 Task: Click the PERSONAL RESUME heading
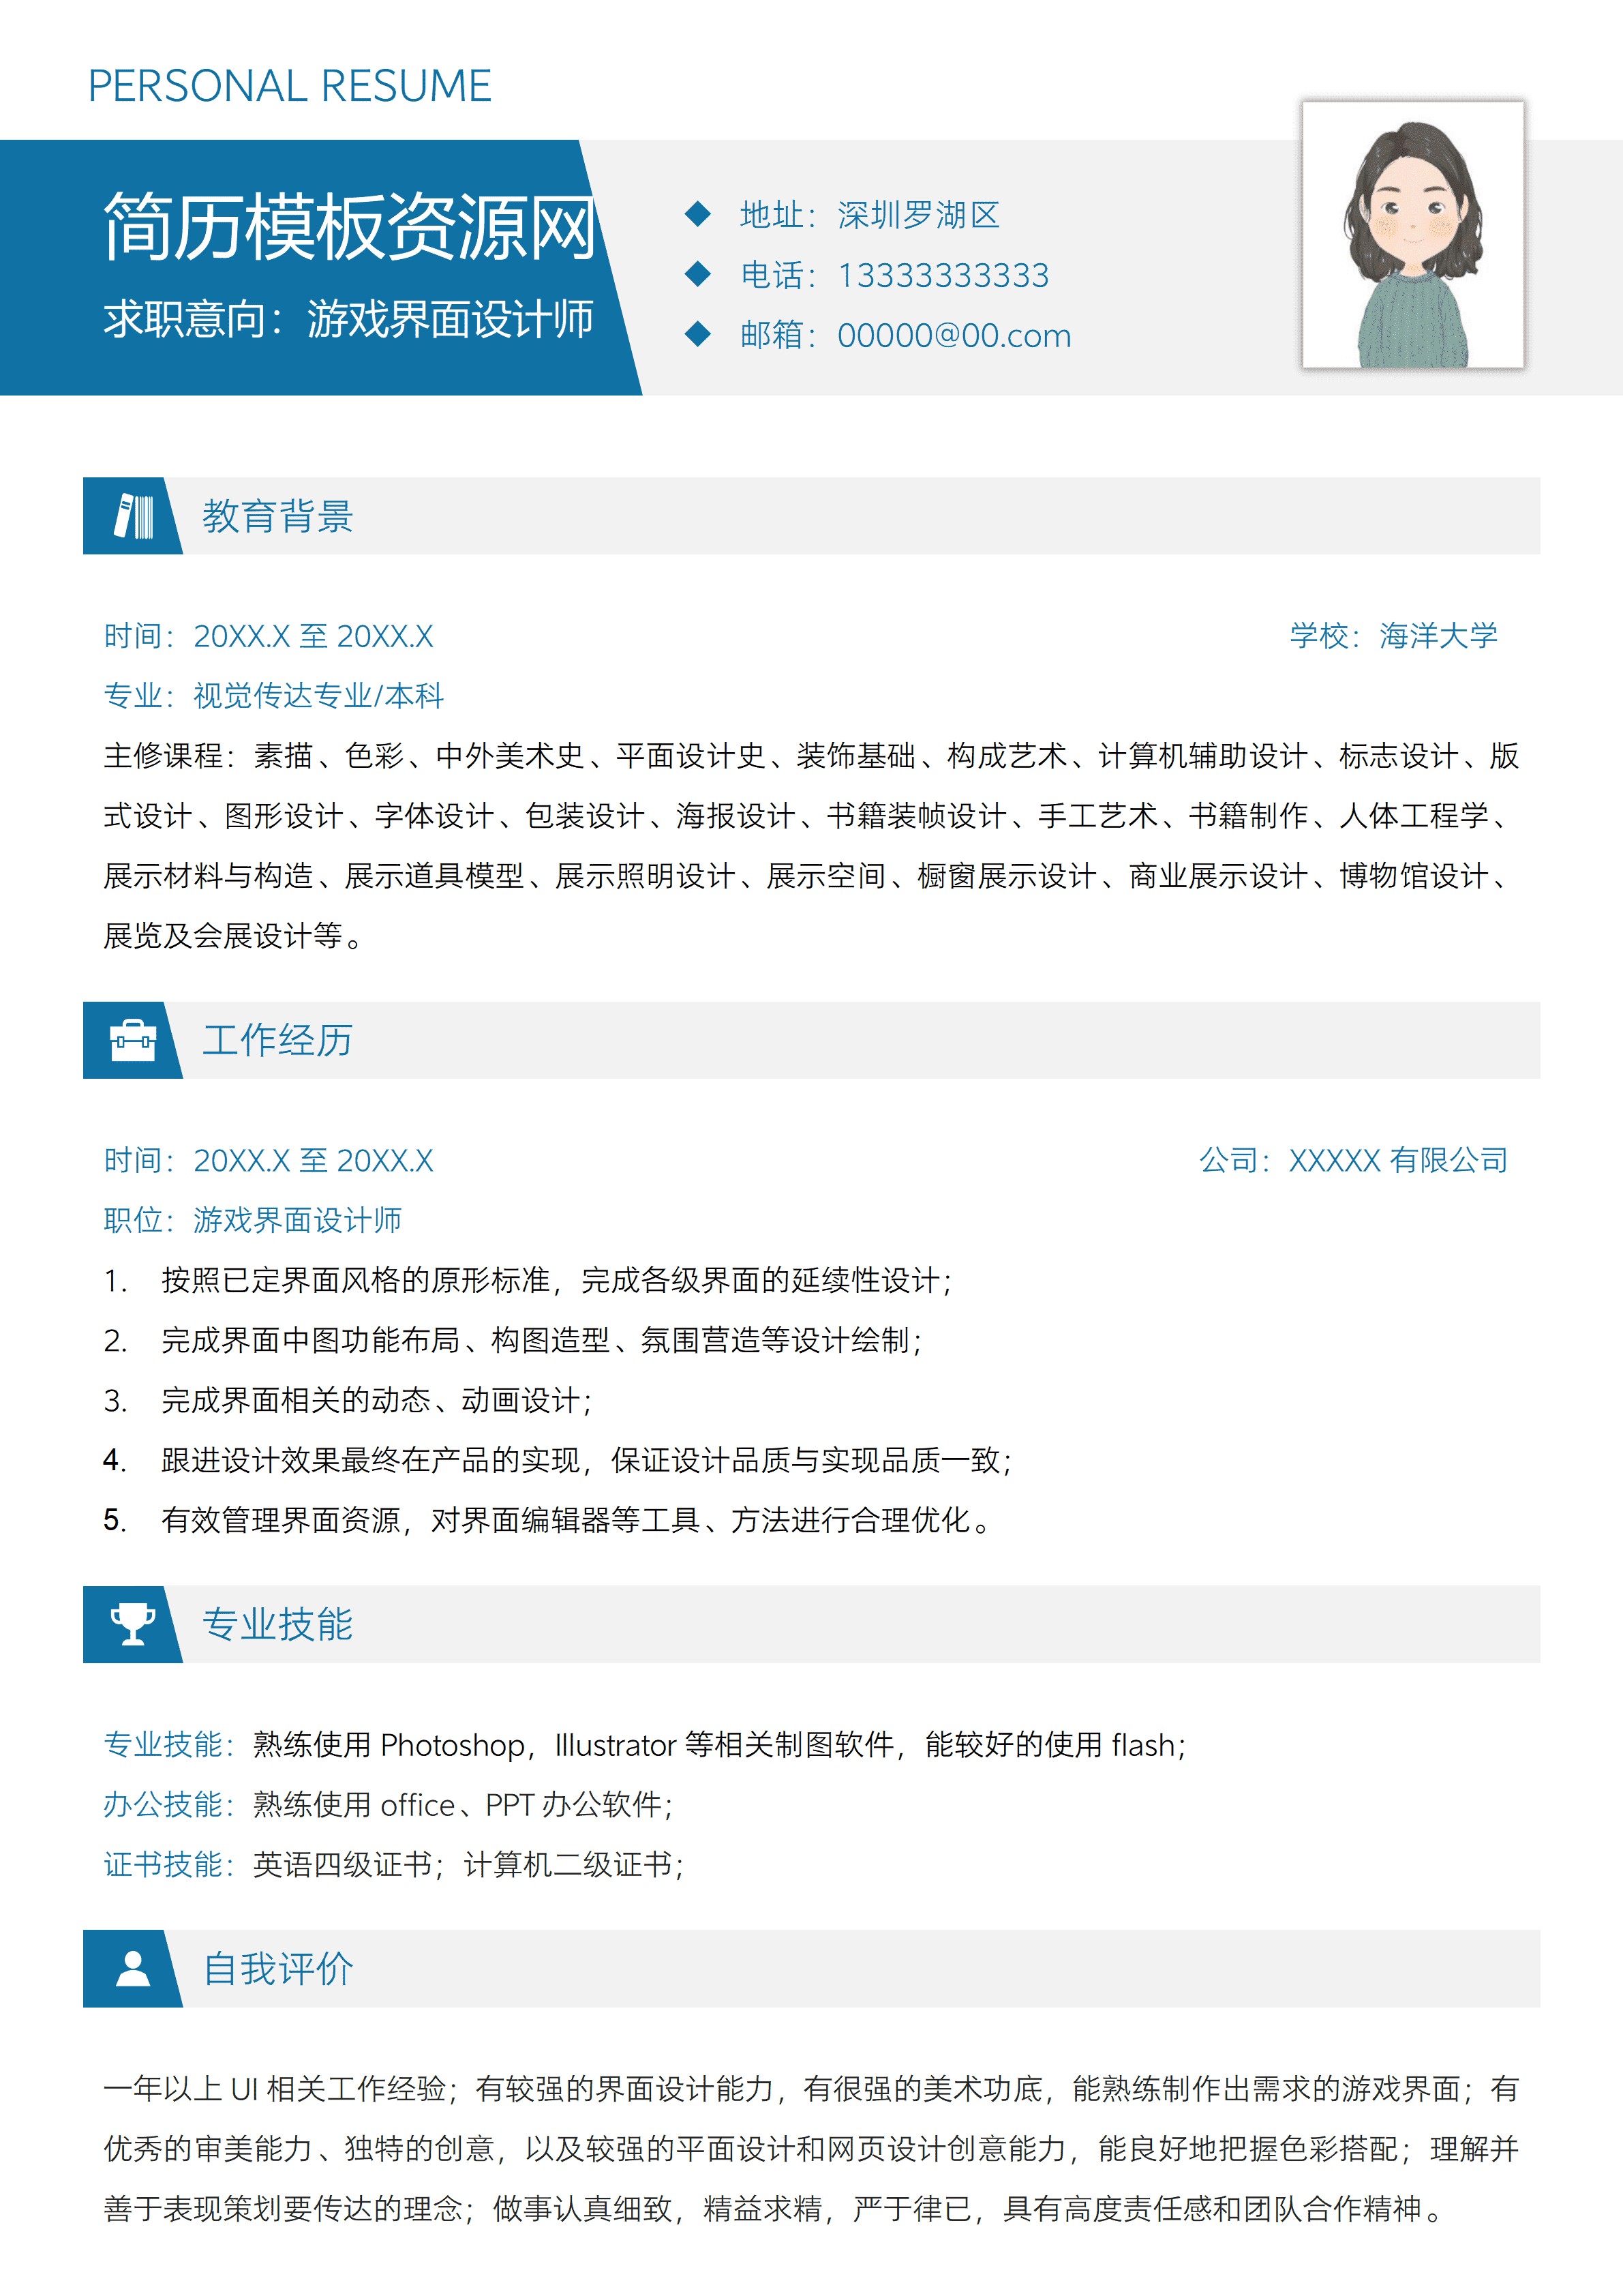coord(290,85)
